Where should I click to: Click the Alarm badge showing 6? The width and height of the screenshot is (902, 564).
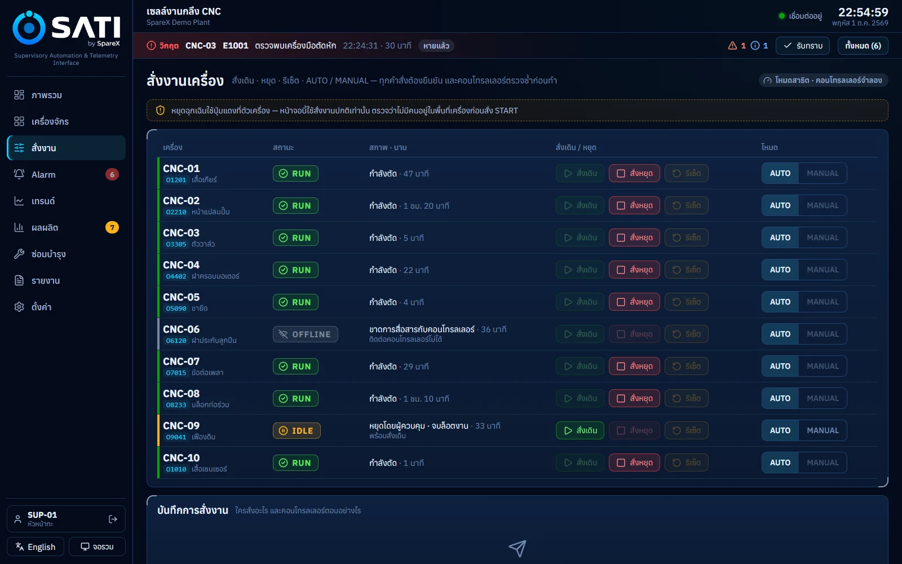pos(112,174)
